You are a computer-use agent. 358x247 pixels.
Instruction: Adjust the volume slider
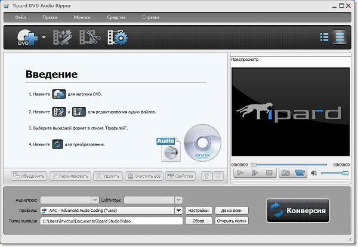335,173
